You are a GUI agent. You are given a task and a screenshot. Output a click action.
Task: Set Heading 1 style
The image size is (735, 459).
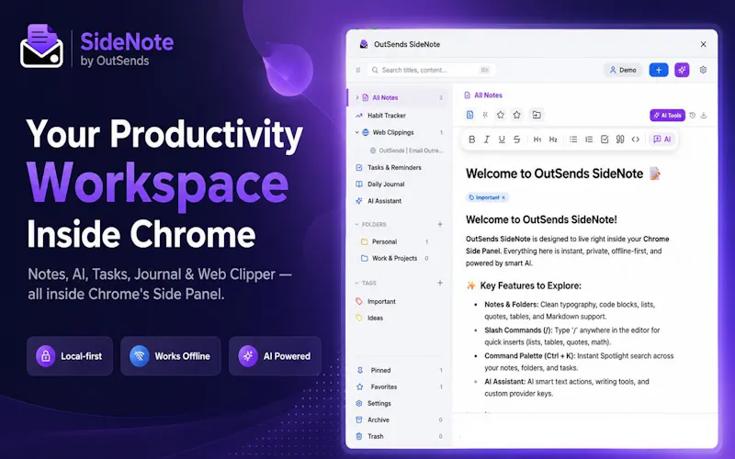tap(537, 140)
